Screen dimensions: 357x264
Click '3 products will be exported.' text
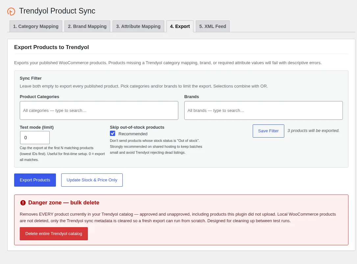pyautogui.click(x=313, y=131)
